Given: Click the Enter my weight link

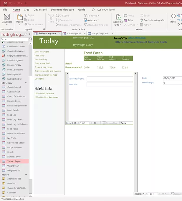Looking at the screenshot, I should (x=42, y=52).
